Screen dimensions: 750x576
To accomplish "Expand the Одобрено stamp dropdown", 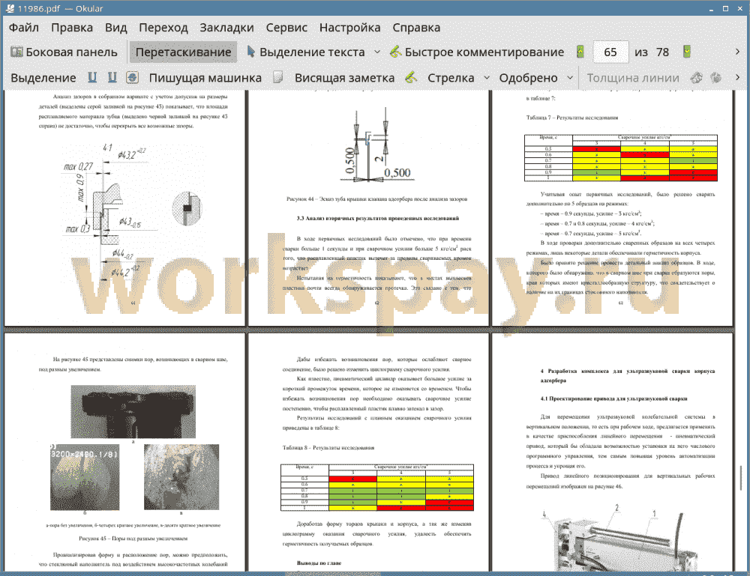I will coord(570,78).
